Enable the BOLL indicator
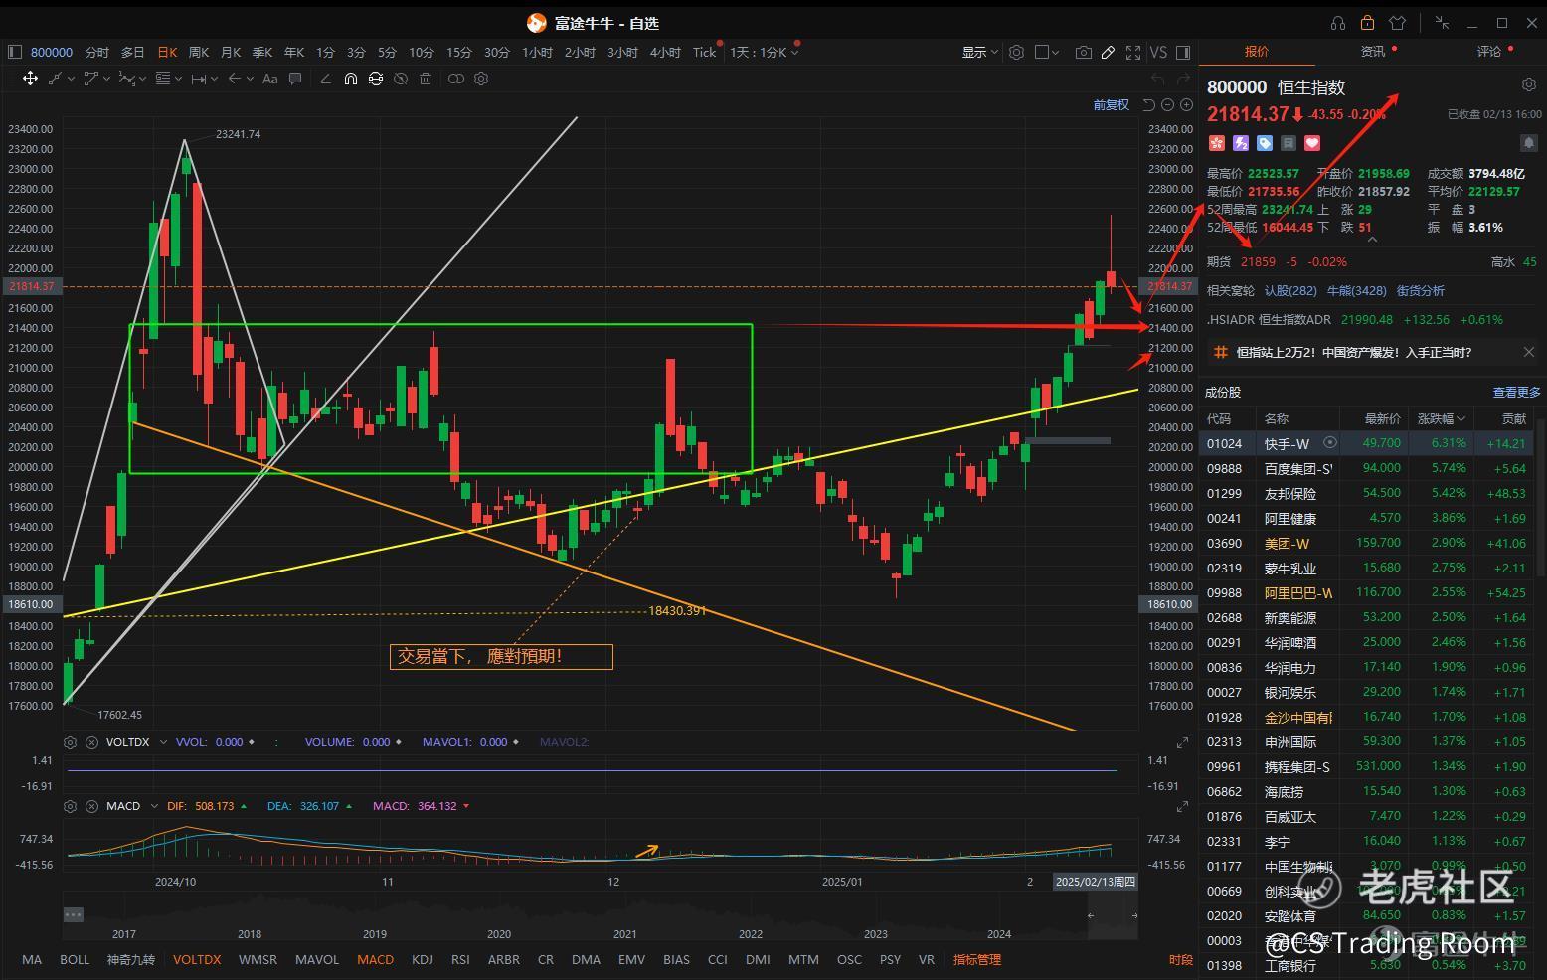Image resolution: width=1547 pixels, height=980 pixels. pos(75,960)
